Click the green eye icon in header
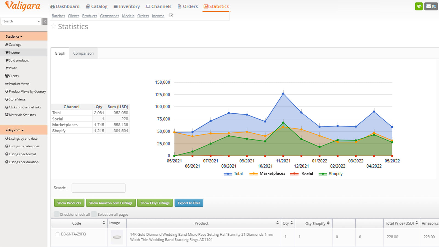This screenshot has height=247, width=439. click(419, 6)
